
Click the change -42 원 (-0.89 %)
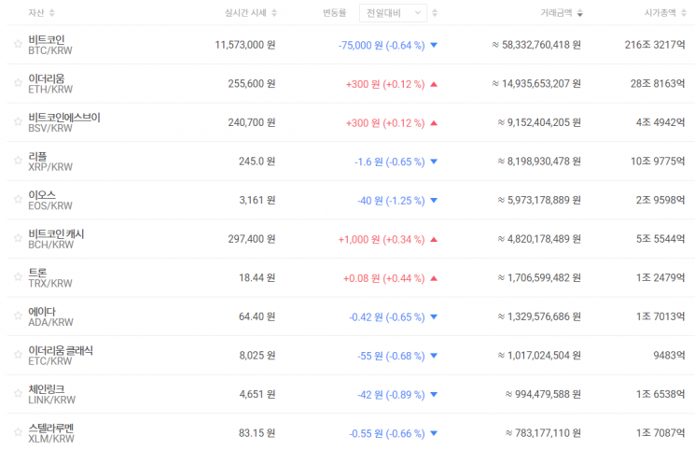(x=391, y=395)
